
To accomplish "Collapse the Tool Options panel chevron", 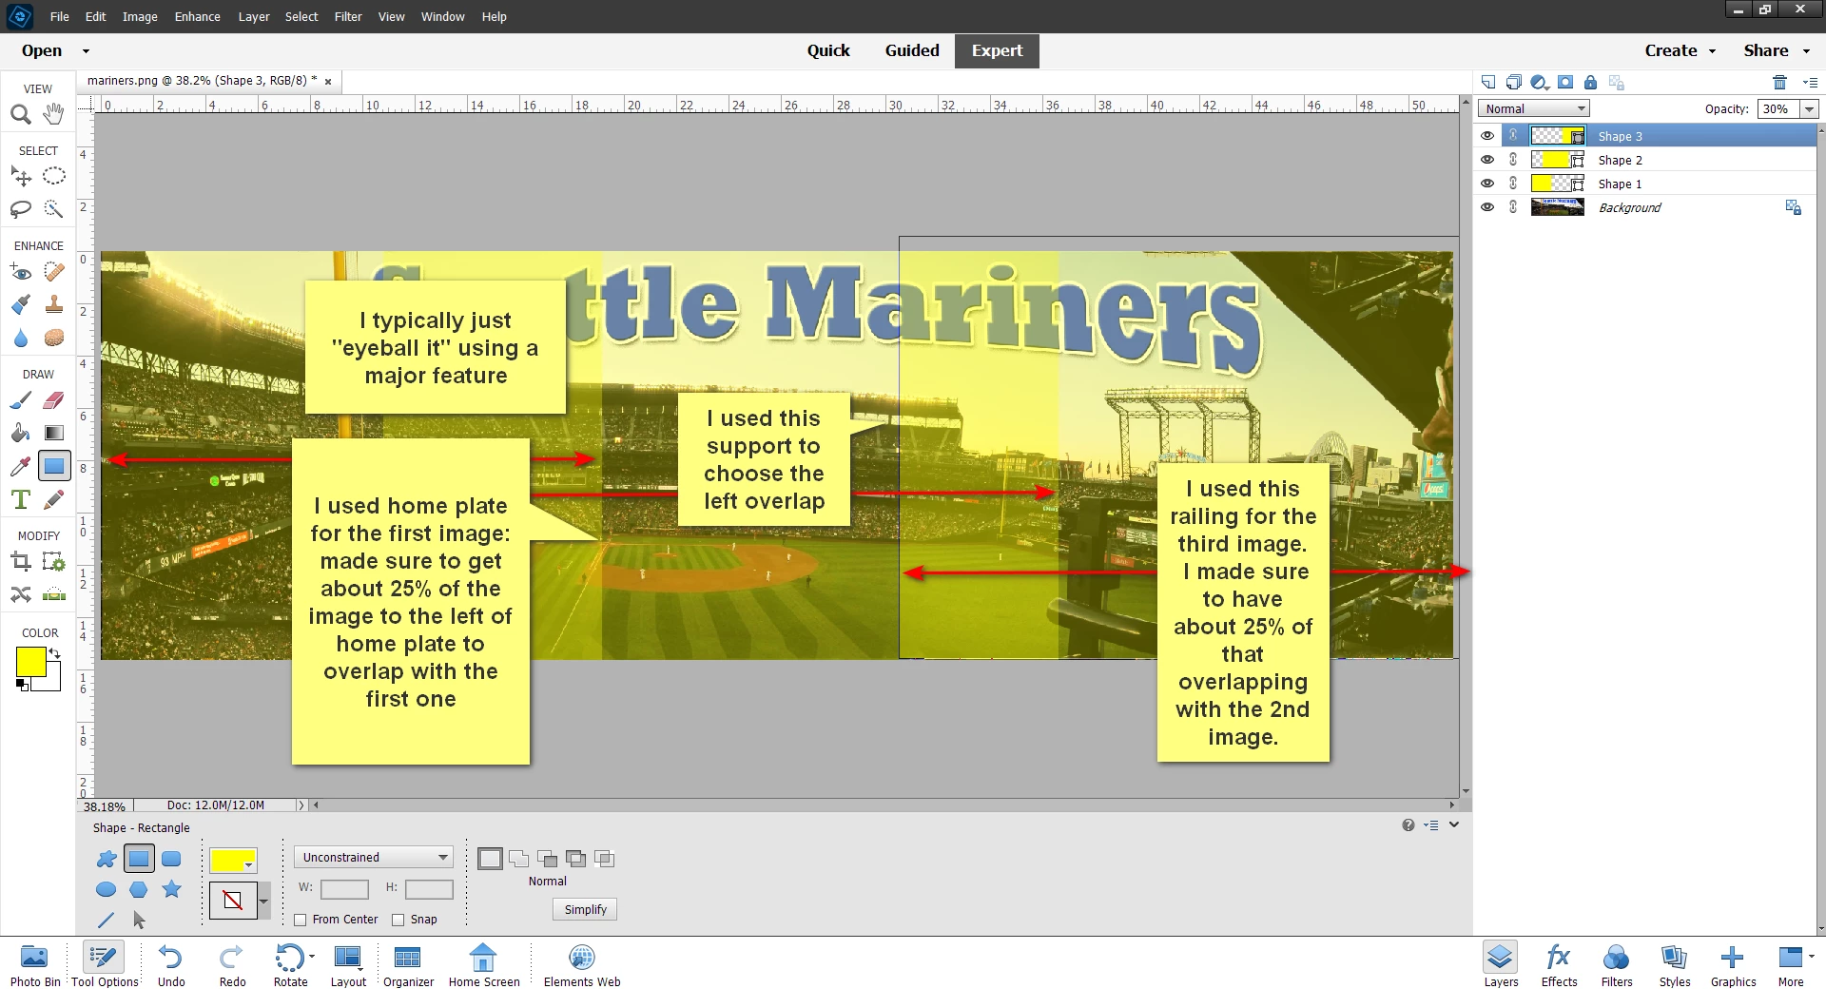I will pos(1454,825).
